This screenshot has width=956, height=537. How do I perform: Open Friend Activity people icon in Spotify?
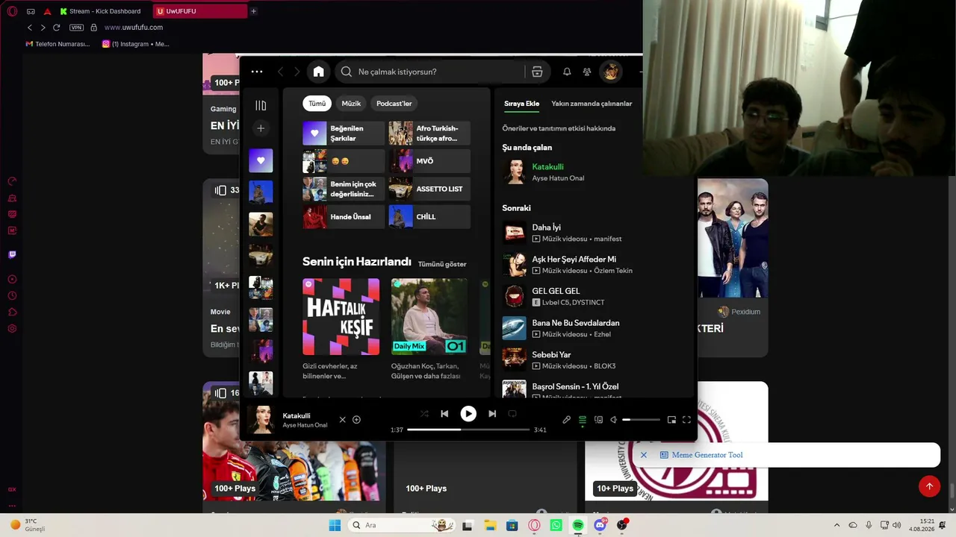[587, 72]
